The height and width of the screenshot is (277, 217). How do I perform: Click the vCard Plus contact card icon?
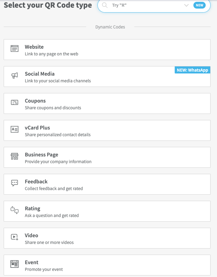click(14, 129)
